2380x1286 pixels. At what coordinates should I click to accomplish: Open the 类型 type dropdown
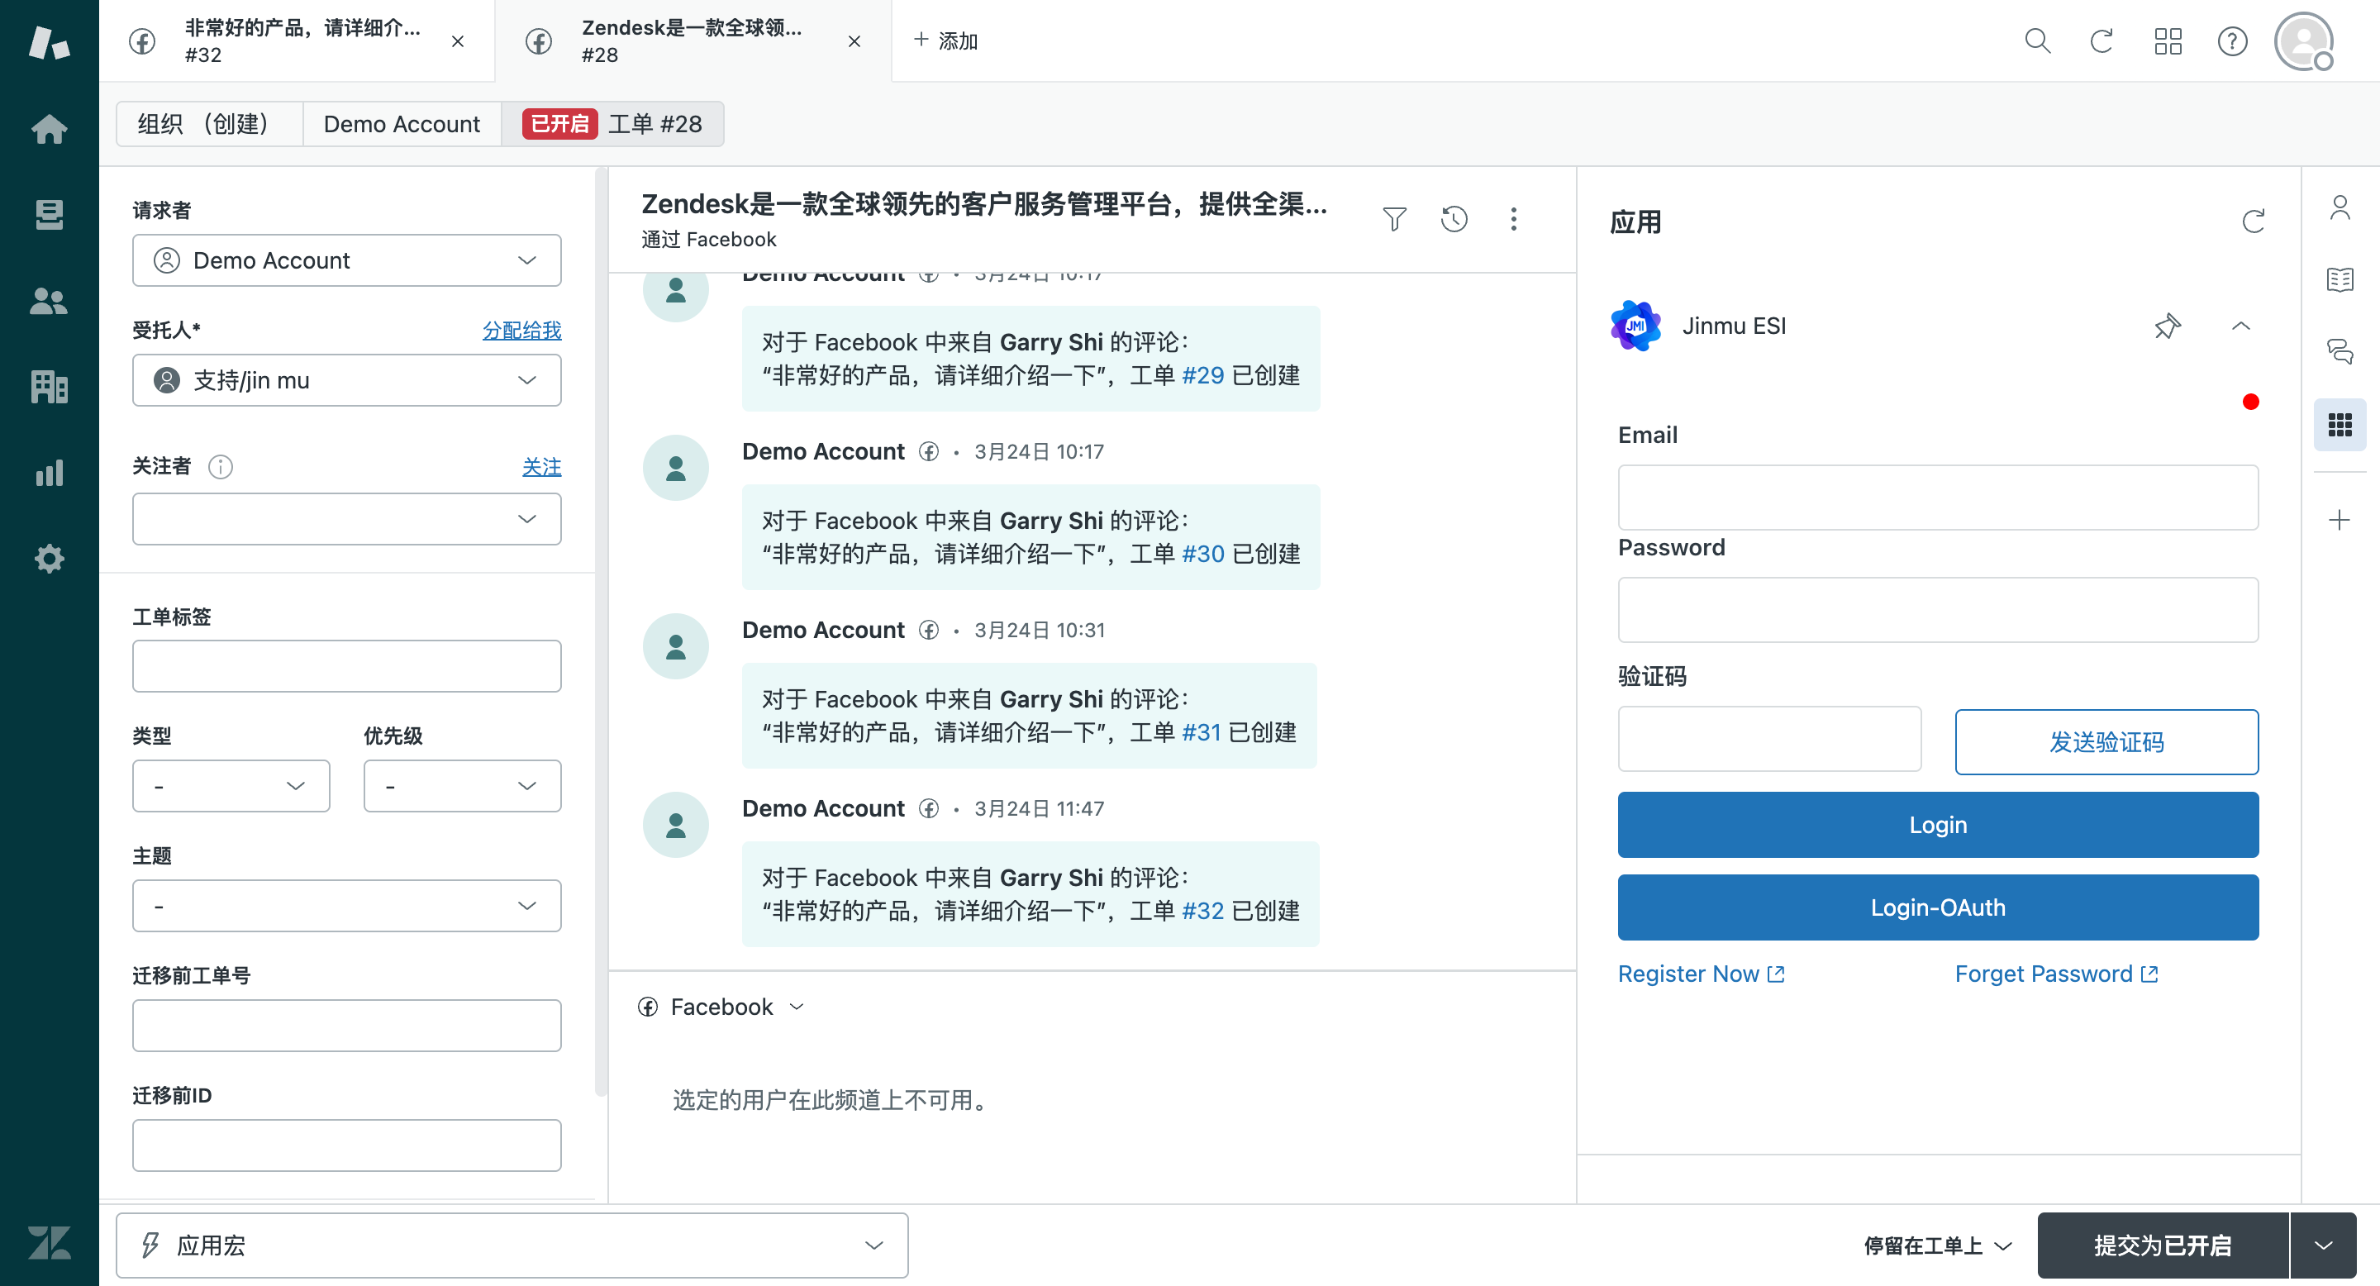tap(231, 786)
